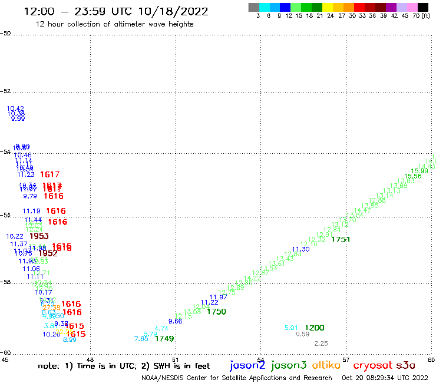Select the black swatch ending the legend

[x=422, y=7]
